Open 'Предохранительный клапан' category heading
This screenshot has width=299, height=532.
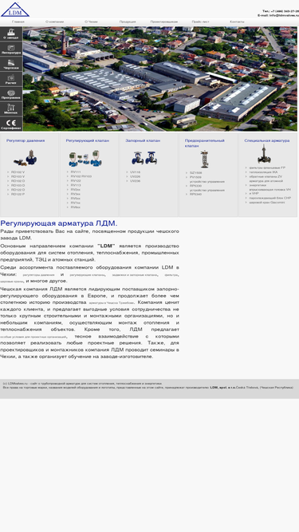tap(204, 144)
